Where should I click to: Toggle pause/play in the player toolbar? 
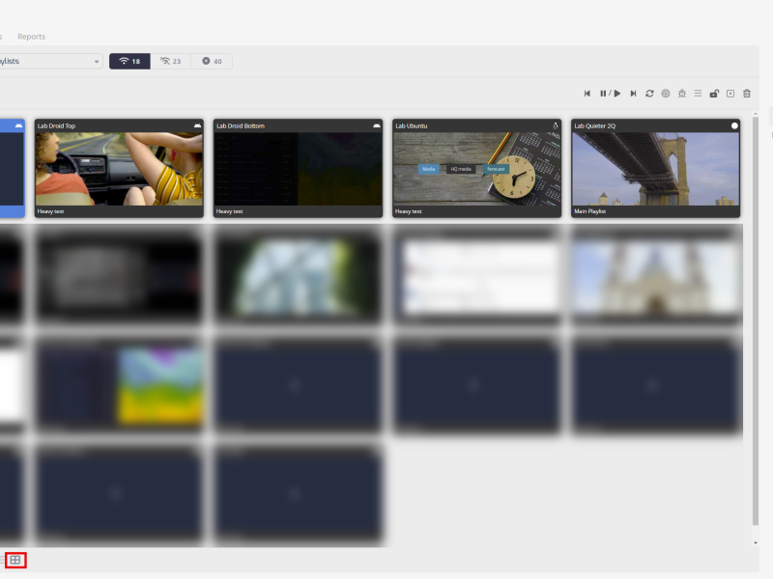pyautogui.click(x=610, y=94)
